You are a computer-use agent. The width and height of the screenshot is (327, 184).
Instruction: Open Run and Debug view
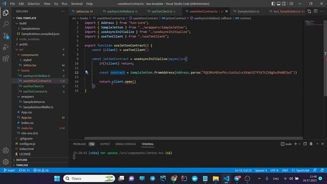6,47
